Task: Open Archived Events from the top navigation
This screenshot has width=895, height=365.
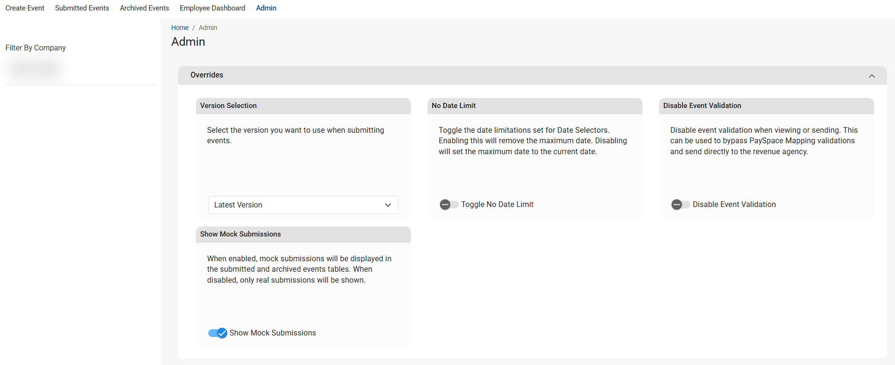Action: (x=144, y=8)
